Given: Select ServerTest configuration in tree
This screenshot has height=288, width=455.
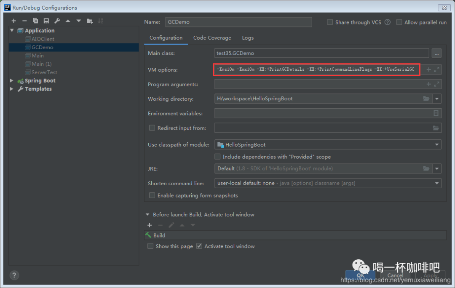Looking at the screenshot, I should 44,72.
